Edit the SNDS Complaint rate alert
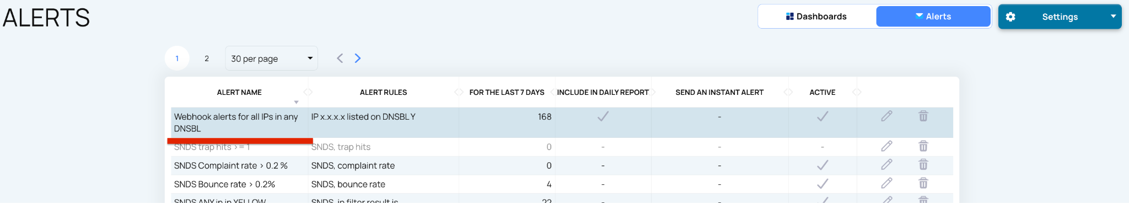This screenshot has height=203, width=1129. [x=886, y=164]
